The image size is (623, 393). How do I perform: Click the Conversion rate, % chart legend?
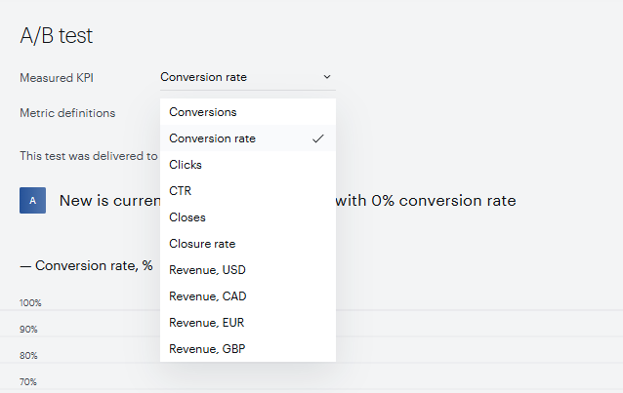(x=86, y=265)
